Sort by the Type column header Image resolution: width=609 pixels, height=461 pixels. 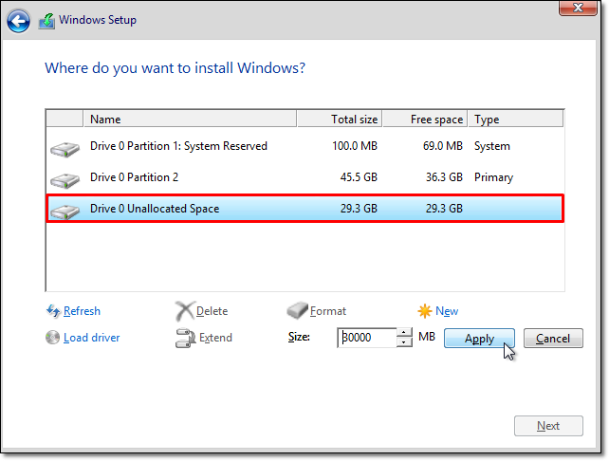pyautogui.click(x=516, y=120)
